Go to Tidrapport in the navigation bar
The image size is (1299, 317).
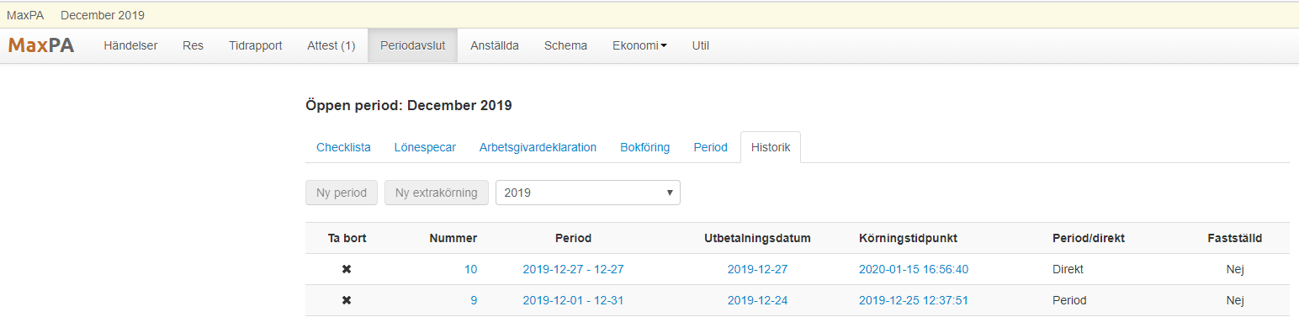pyautogui.click(x=255, y=45)
